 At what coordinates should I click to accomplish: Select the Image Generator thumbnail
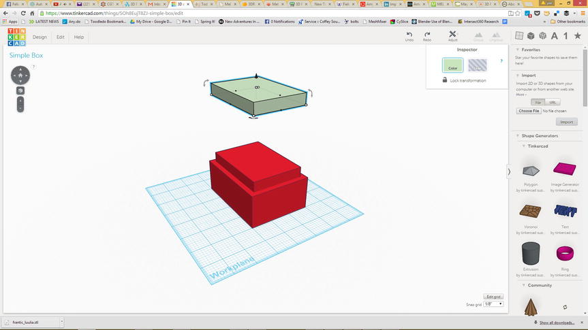pos(565,169)
